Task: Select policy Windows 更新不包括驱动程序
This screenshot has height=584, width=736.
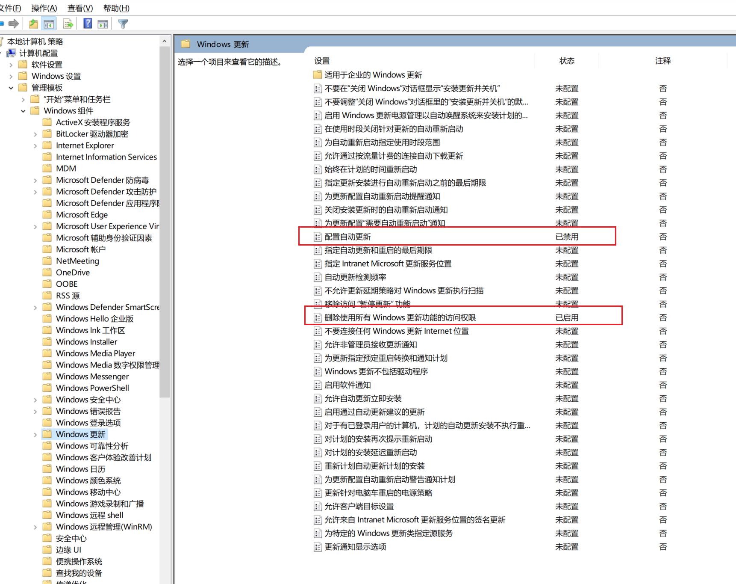Action: (x=376, y=371)
